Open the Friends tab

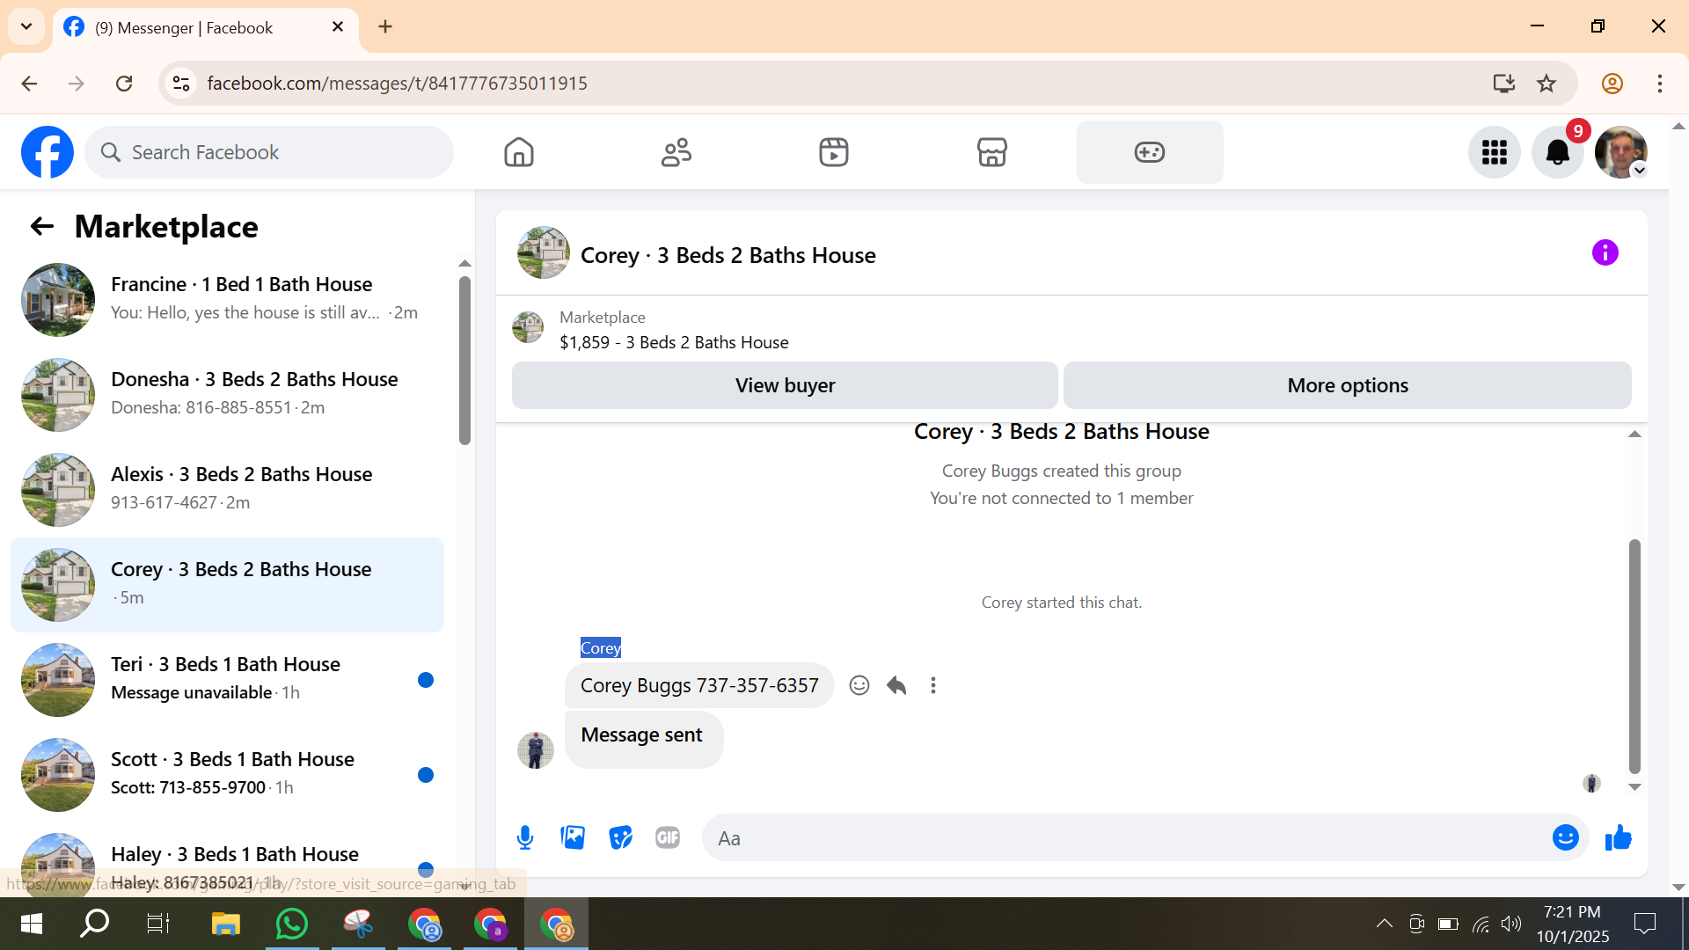[676, 152]
